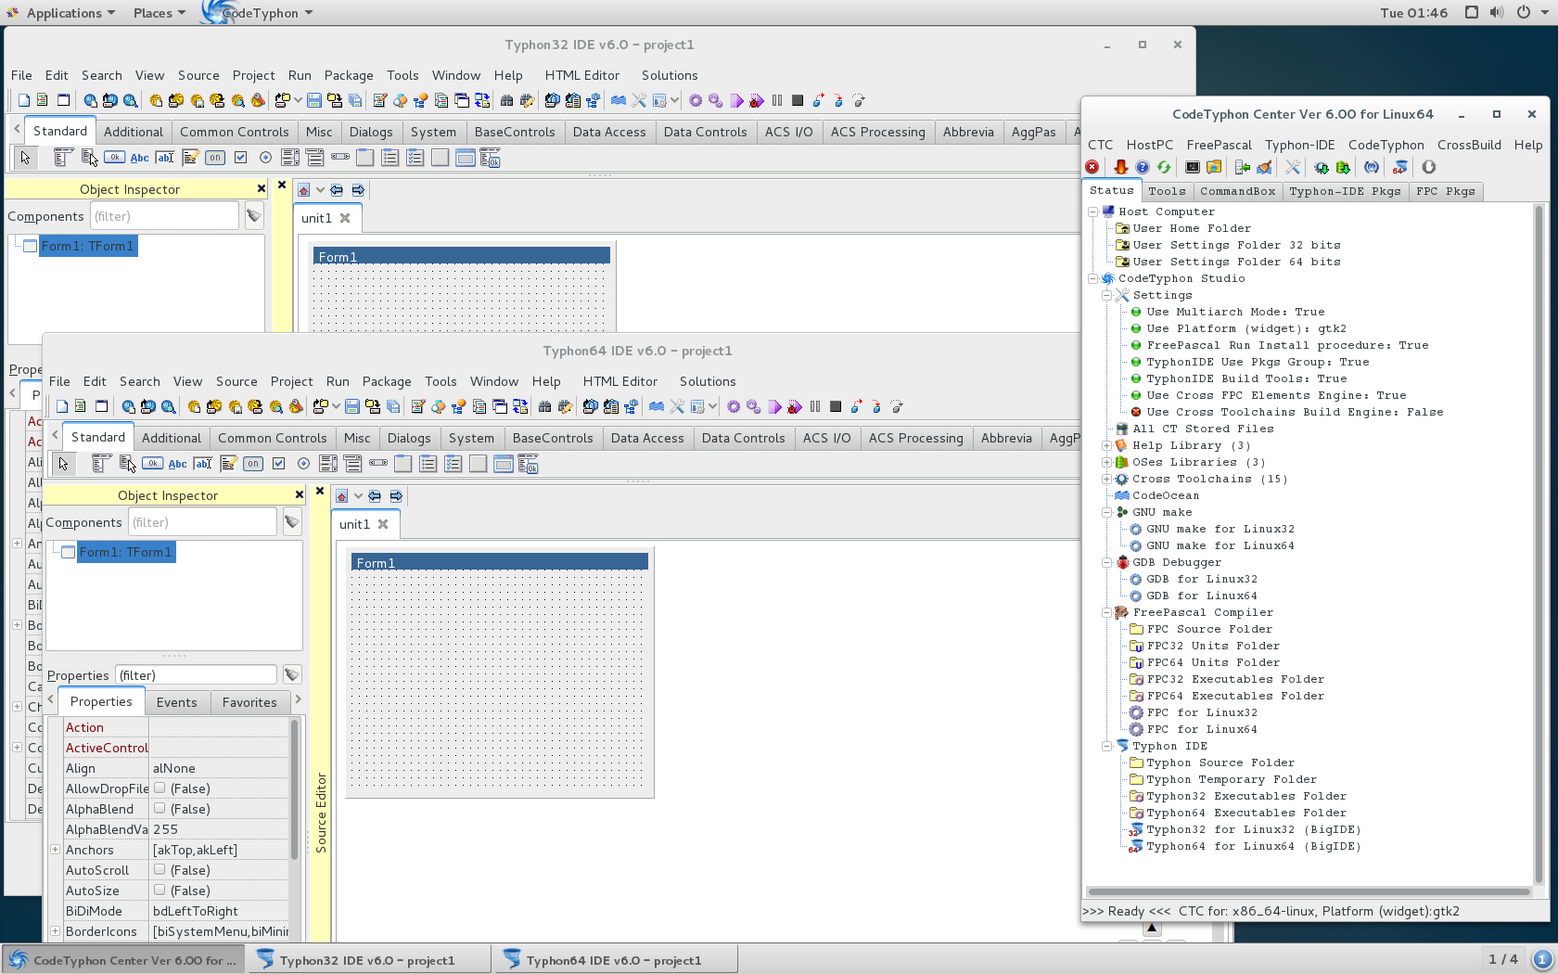Click the Save icon in Typhon64 IDE toolbar

352,406
